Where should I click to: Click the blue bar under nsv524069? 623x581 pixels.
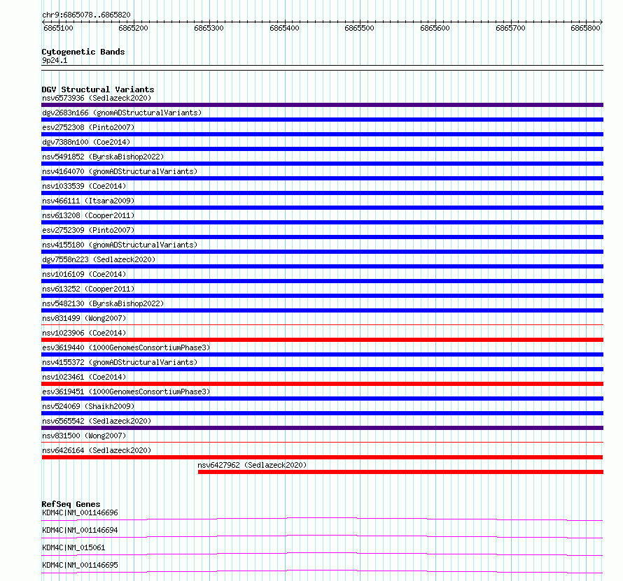pyautogui.click(x=322, y=413)
